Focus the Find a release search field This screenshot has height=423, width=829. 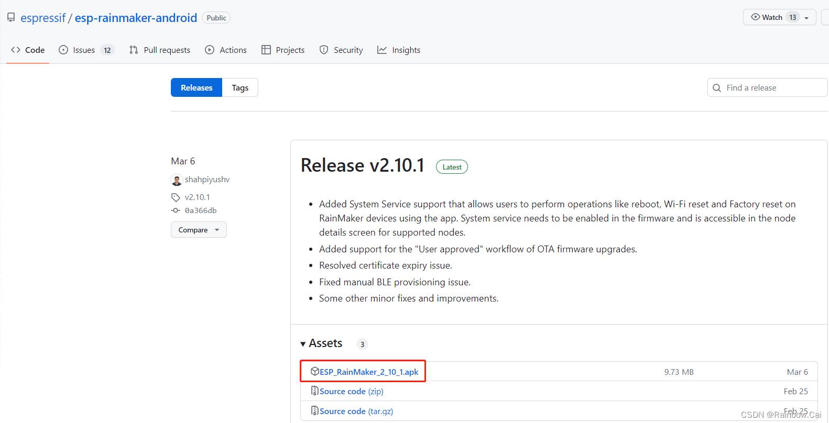click(768, 87)
